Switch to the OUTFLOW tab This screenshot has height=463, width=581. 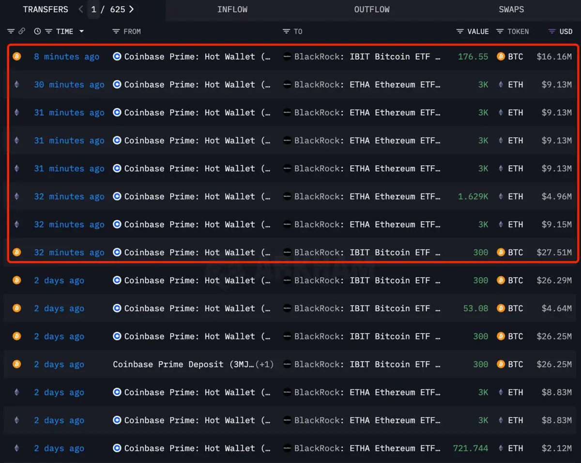coord(372,9)
